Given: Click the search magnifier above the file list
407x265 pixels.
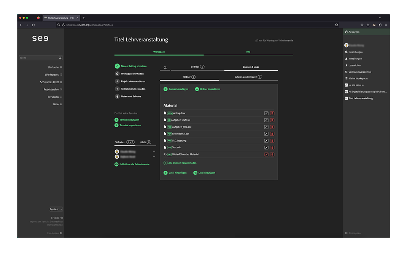Looking at the screenshot, I should coord(165,68).
